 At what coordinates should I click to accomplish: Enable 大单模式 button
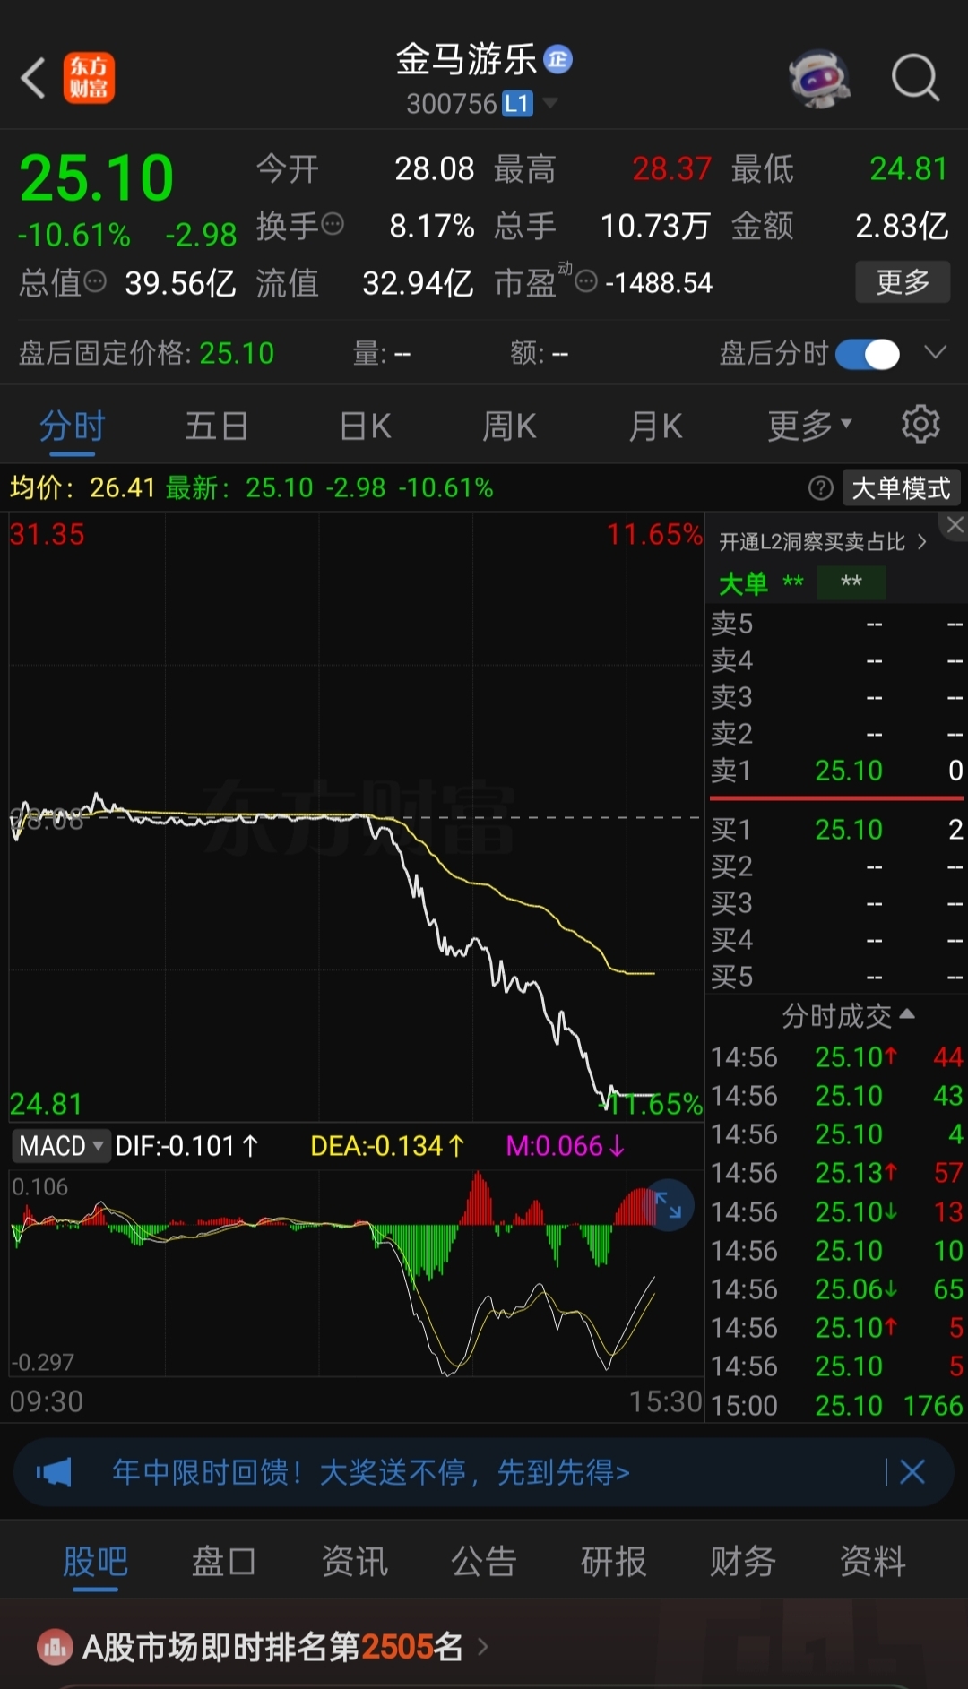tap(901, 488)
